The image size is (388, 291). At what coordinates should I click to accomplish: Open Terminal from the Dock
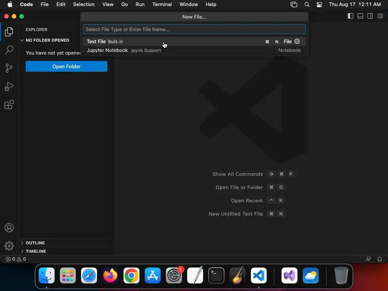point(216,275)
